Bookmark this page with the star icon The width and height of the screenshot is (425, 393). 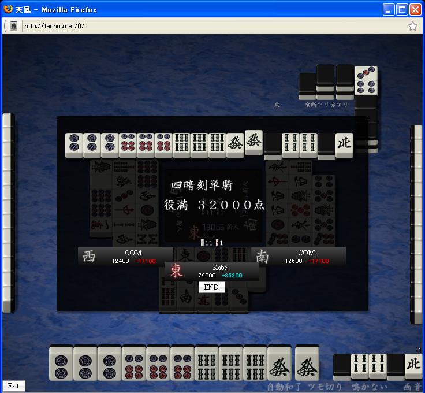(x=412, y=26)
